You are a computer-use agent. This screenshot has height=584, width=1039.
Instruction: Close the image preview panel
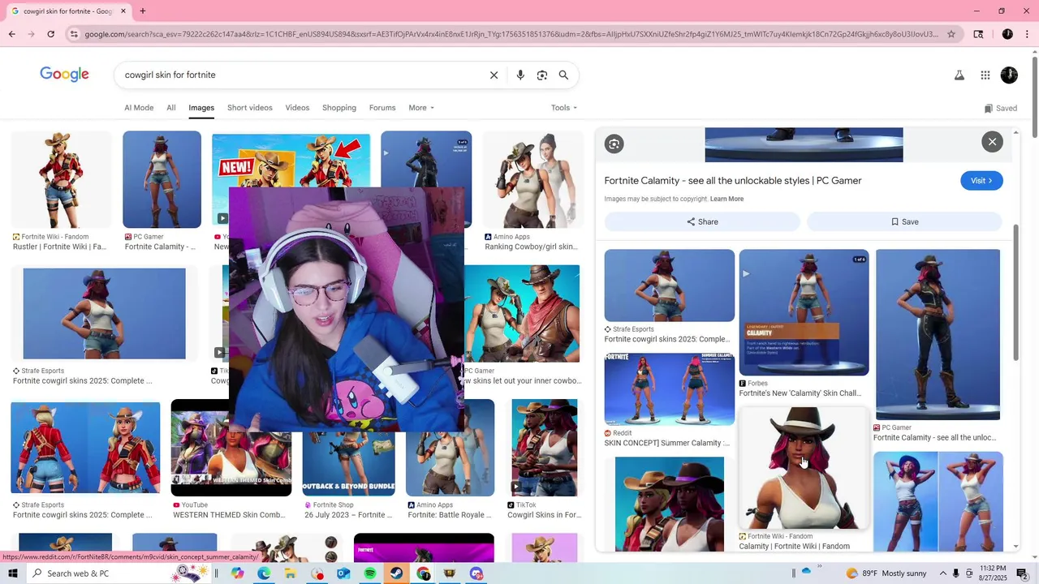click(x=992, y=142)
